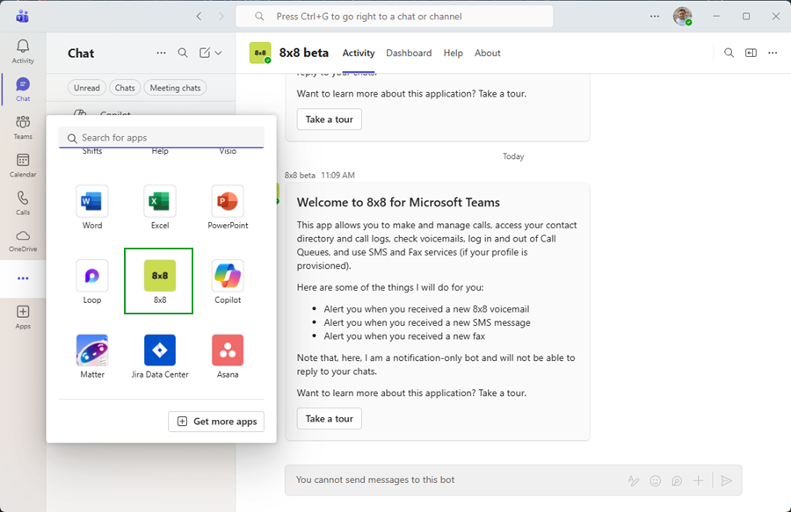Viewport: 791px width, 512px height.
Task: Switch to the Dashboard tab
Action: point(409,54)
